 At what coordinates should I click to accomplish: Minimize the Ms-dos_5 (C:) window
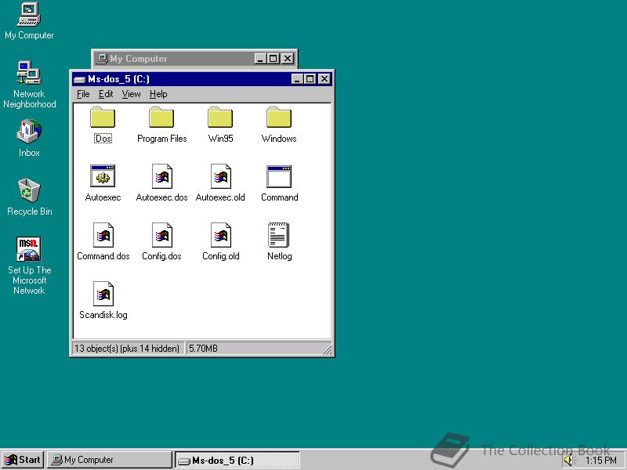pos(297,79)
